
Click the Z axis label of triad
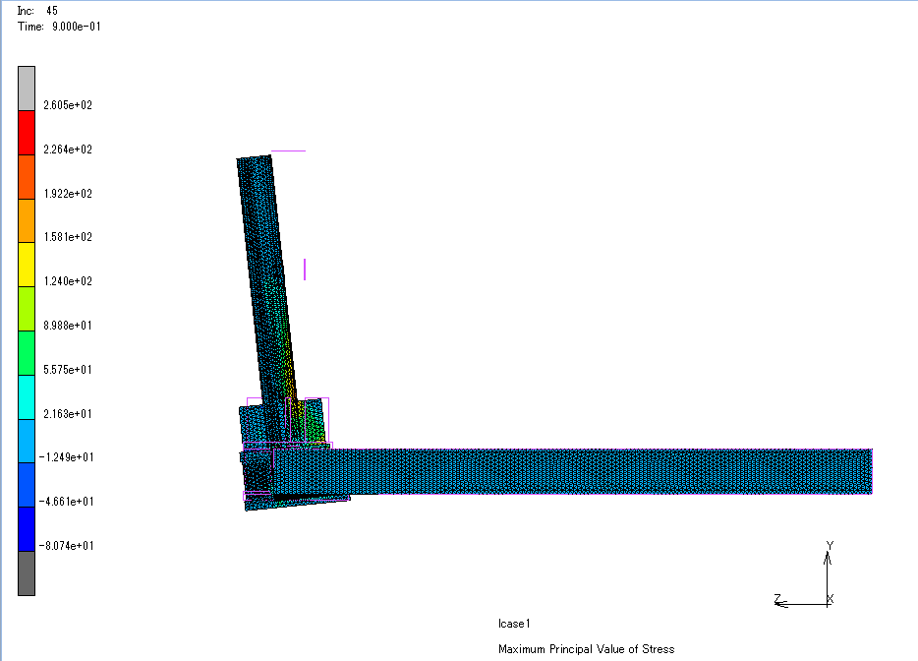click(x=777, y=598)
